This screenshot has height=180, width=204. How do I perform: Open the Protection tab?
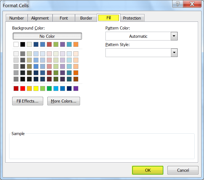pos(132,18)
